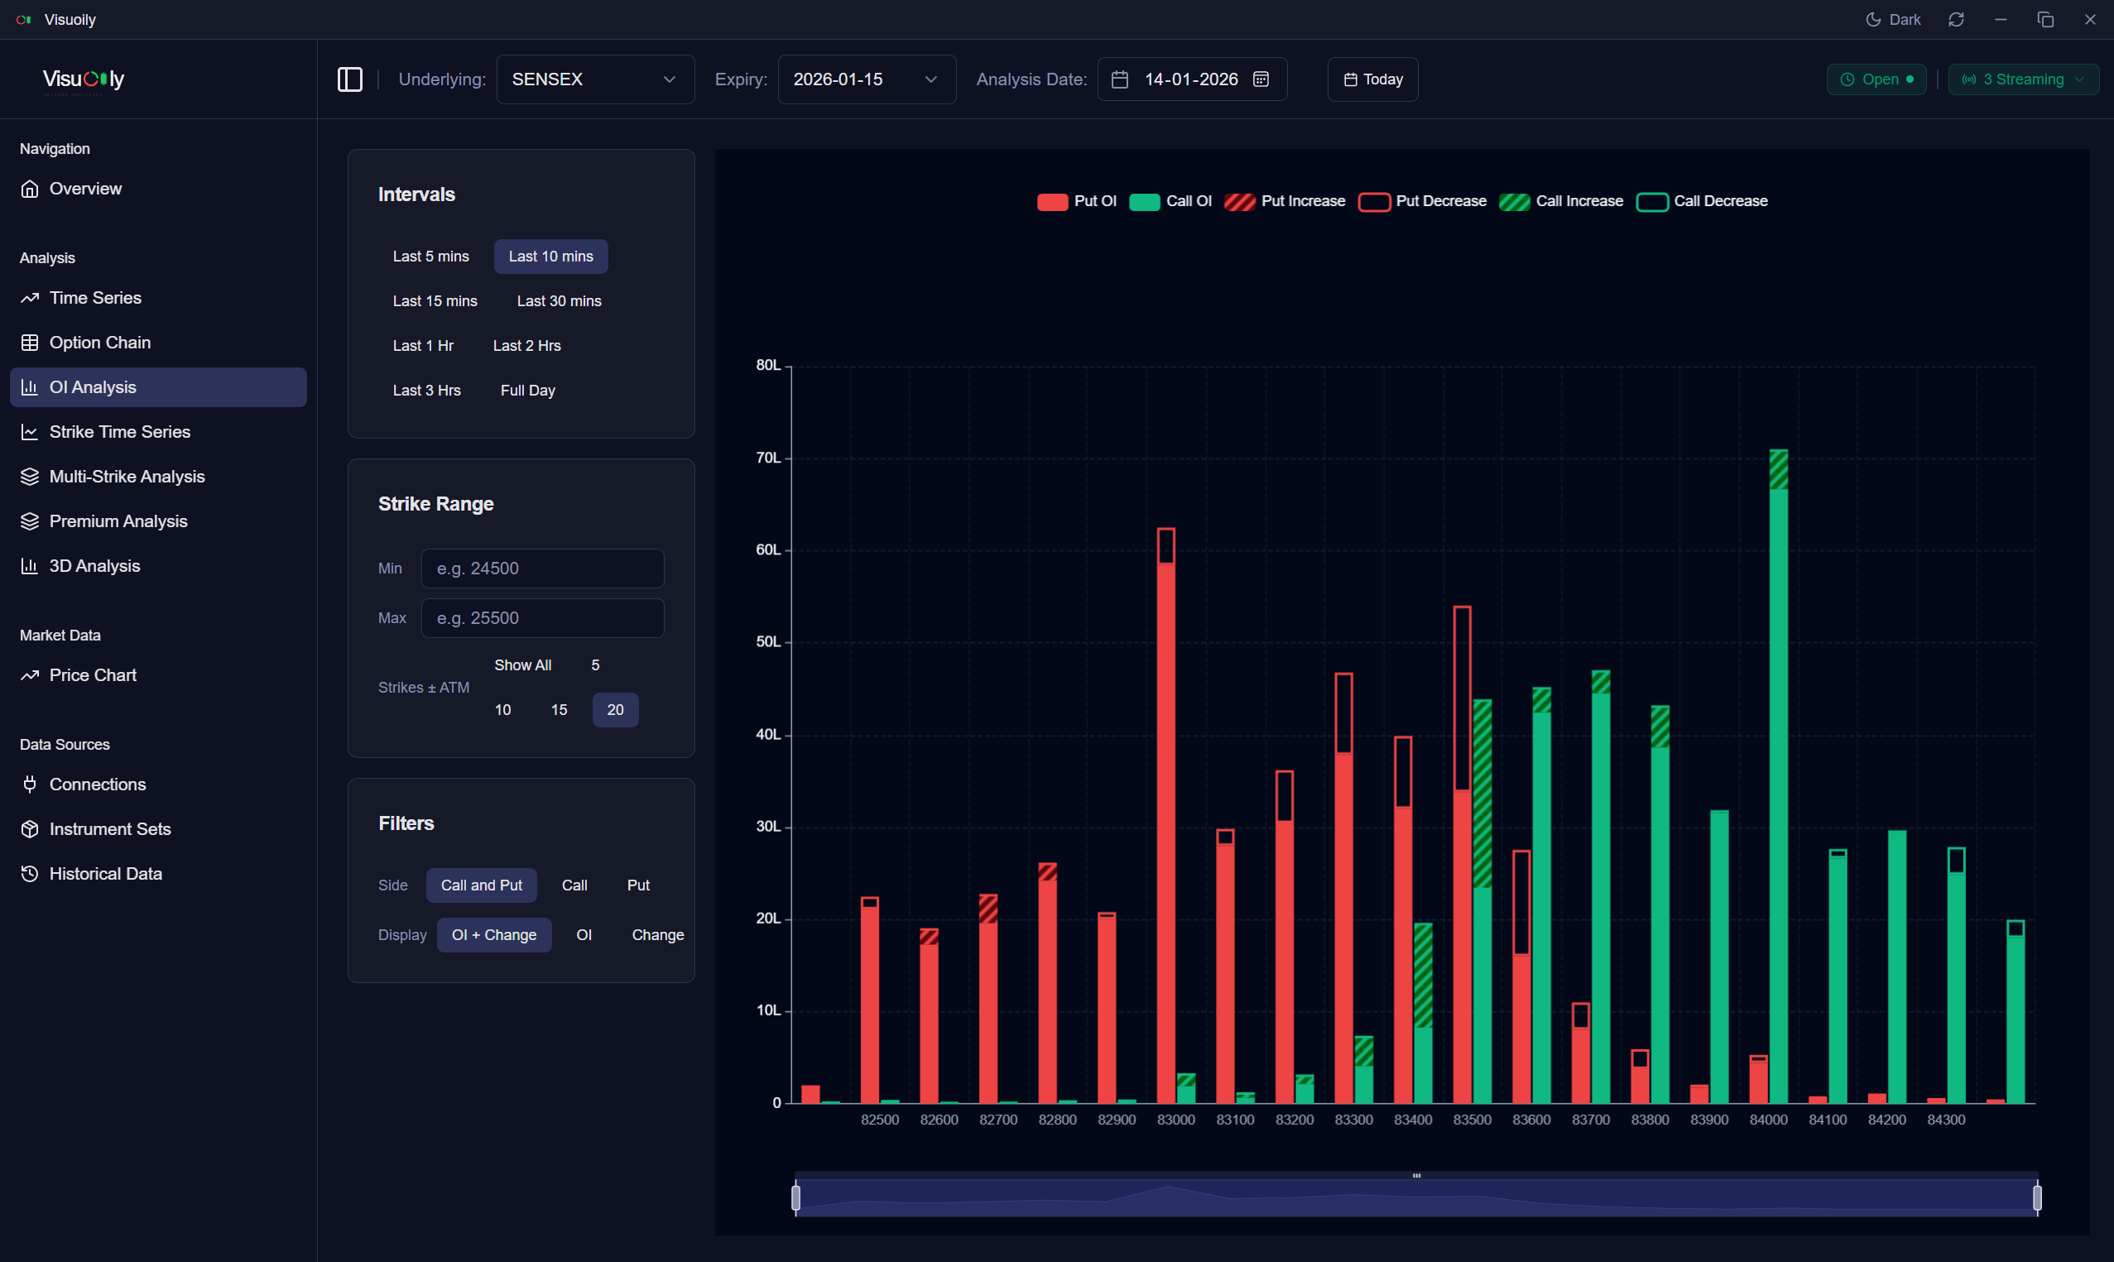Open the Connections data source page
The width and height of the screenshot is (2114, 1262).
[97, 784]
